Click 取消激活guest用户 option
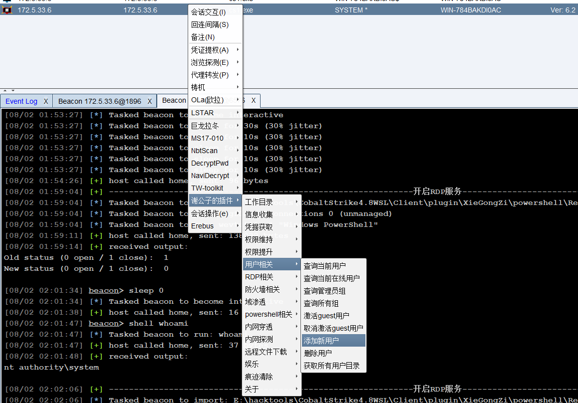The height and width of the screenshot is (403, 578). pos(333,328)
